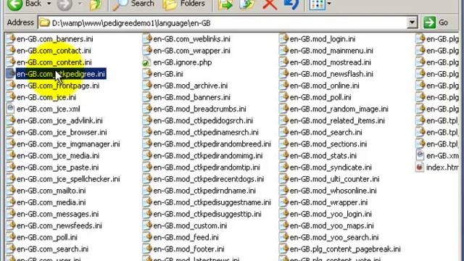Expand the Address bar dropdown
Image resolution: width=464 pixels, height=261 pixels.
click(x=412, y=22)
